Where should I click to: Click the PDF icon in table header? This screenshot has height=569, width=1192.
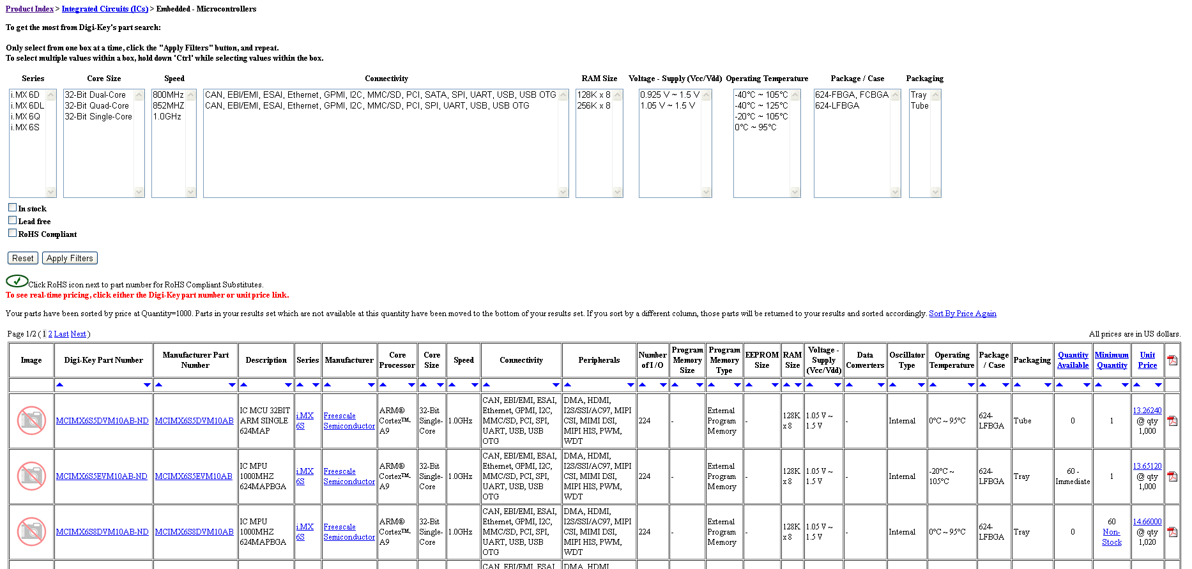click(x=1172, y=360)
